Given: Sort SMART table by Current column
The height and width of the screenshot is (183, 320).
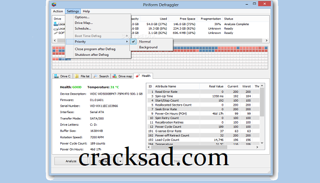Looking at the screenshot, I should click(233, 86).
